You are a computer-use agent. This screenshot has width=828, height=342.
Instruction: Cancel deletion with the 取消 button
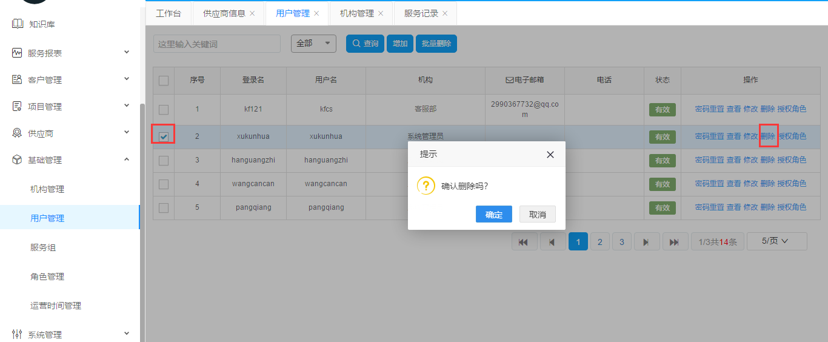pyautogui.click(x=537, y=215)
